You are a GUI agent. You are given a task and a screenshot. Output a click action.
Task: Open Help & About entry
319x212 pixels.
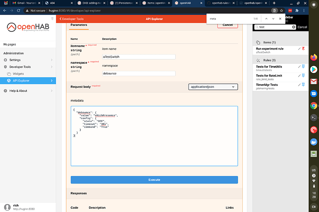[x=28, y=91]
